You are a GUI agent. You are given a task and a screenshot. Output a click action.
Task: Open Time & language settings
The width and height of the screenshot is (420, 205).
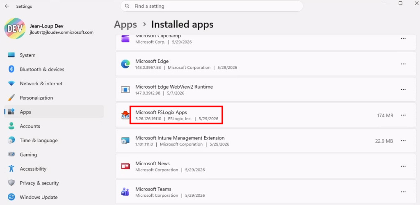(54, 140)
